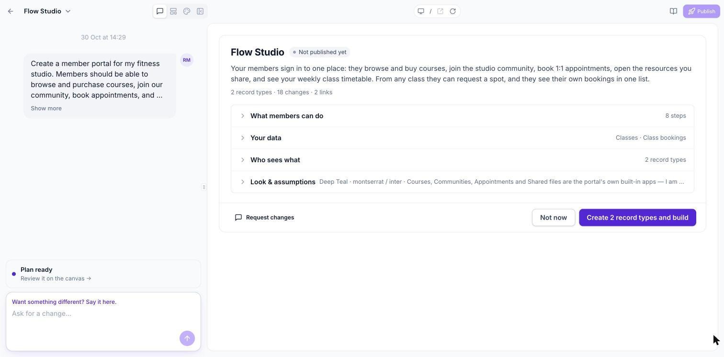Viewport: 724px width, 357px height.
Task: Focus the Ask for a change input
Action: [96, 313]
